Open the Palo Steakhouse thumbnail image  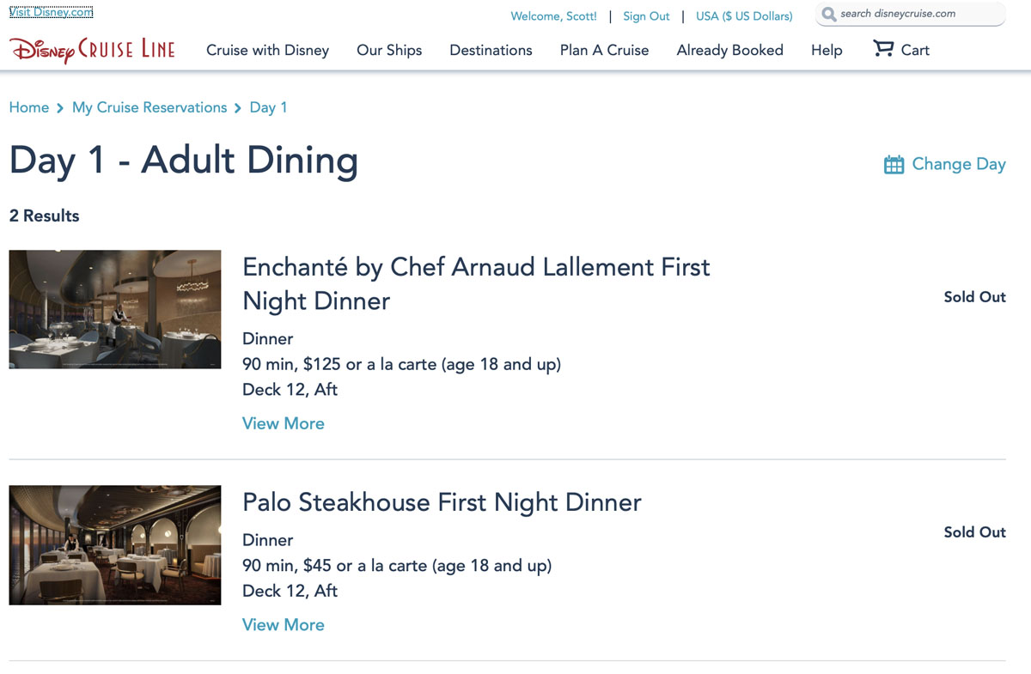click(115, 545)
